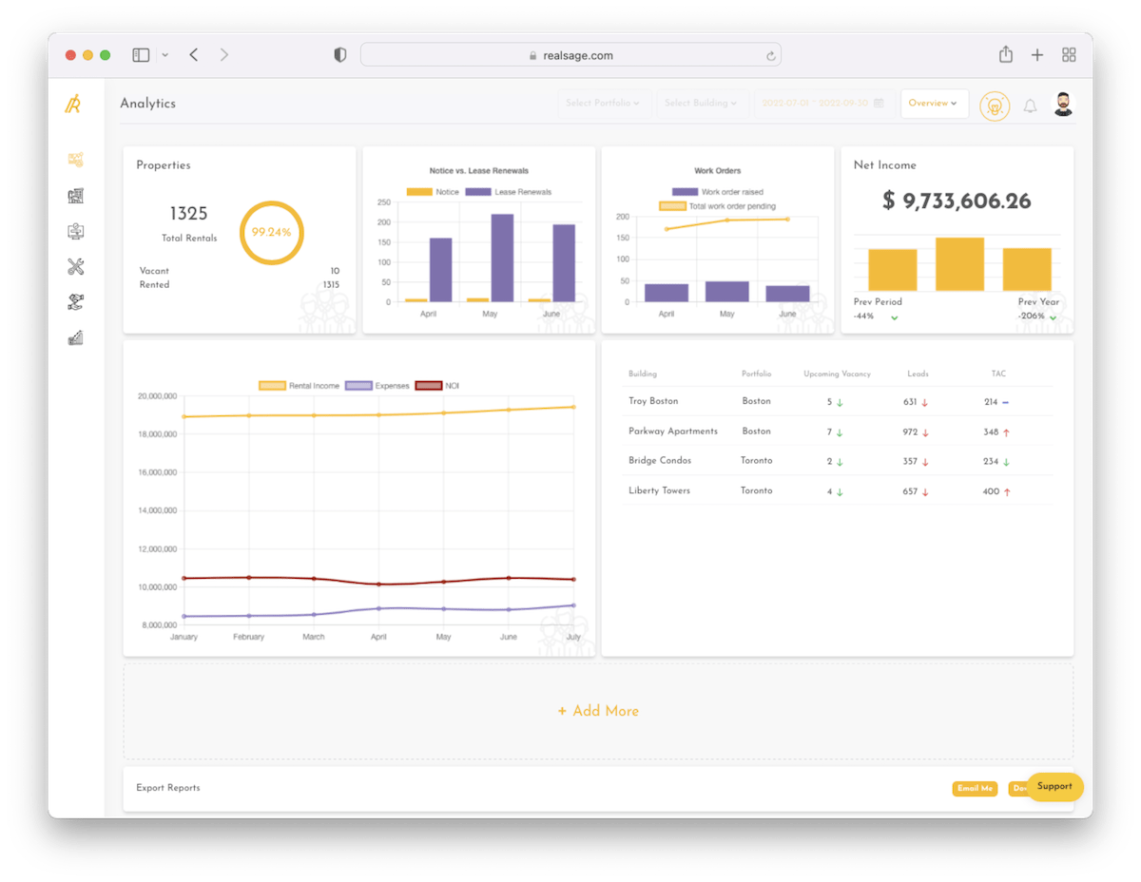Image resolution: width=1141 pixels, height=882 pixels.
Task: Click the 99.24% occupancy progress ring
Action: [272, 232]
